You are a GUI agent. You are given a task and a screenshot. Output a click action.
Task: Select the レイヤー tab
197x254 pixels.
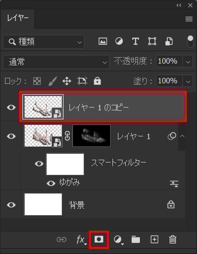(x=17, y=18)
